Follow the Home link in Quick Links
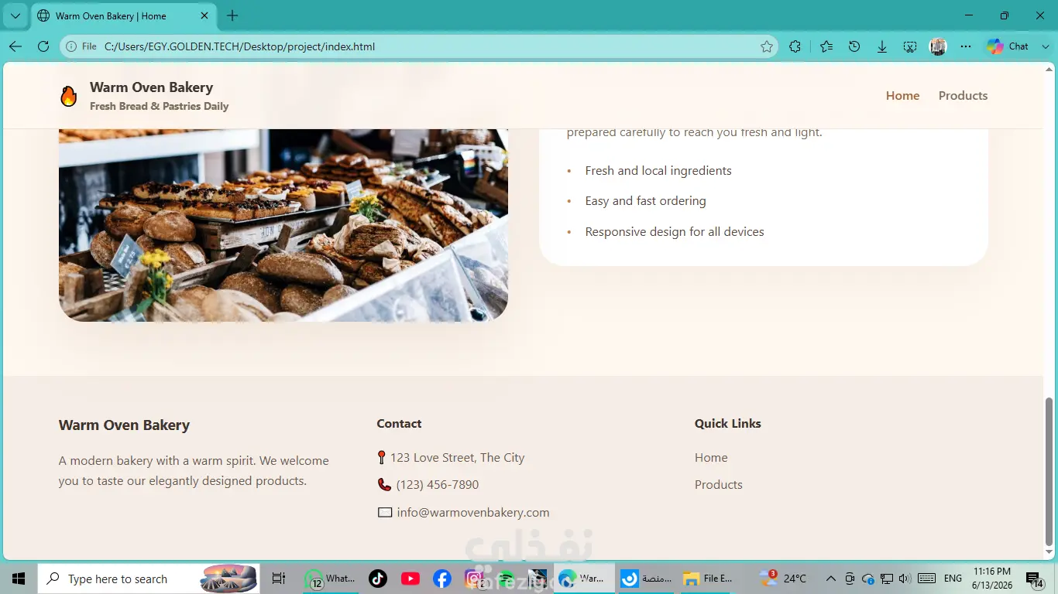The image size is (1058, 594). pyautogui.click(x=711, y=458)
